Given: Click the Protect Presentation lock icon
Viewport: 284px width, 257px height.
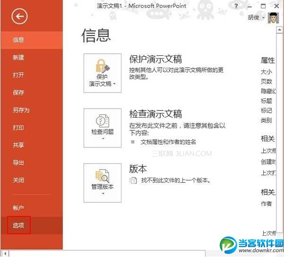Looking at the screenshot, I should coord(103,66).
